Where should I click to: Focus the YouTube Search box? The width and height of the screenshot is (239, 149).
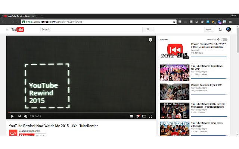point(91,29)
